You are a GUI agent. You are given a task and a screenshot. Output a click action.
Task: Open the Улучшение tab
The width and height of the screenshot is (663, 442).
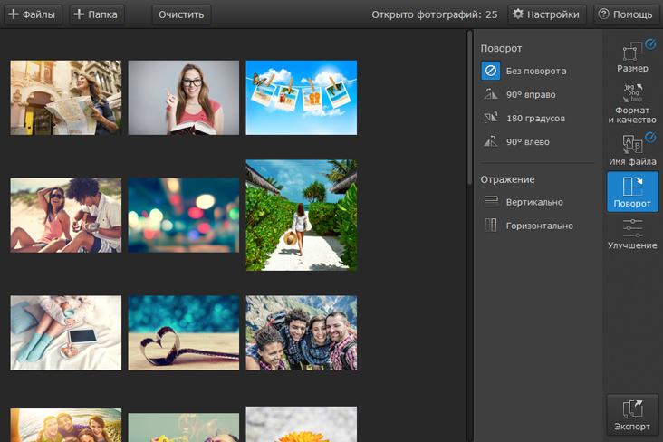pos(632,234)
